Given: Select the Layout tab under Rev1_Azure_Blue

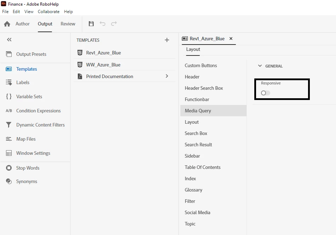Looking at the screenshot, I should (x=193, y=49).
